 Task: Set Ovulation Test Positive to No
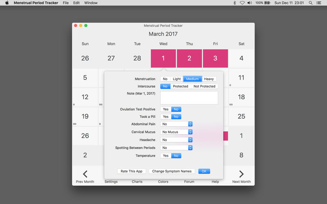coord(176,109)
